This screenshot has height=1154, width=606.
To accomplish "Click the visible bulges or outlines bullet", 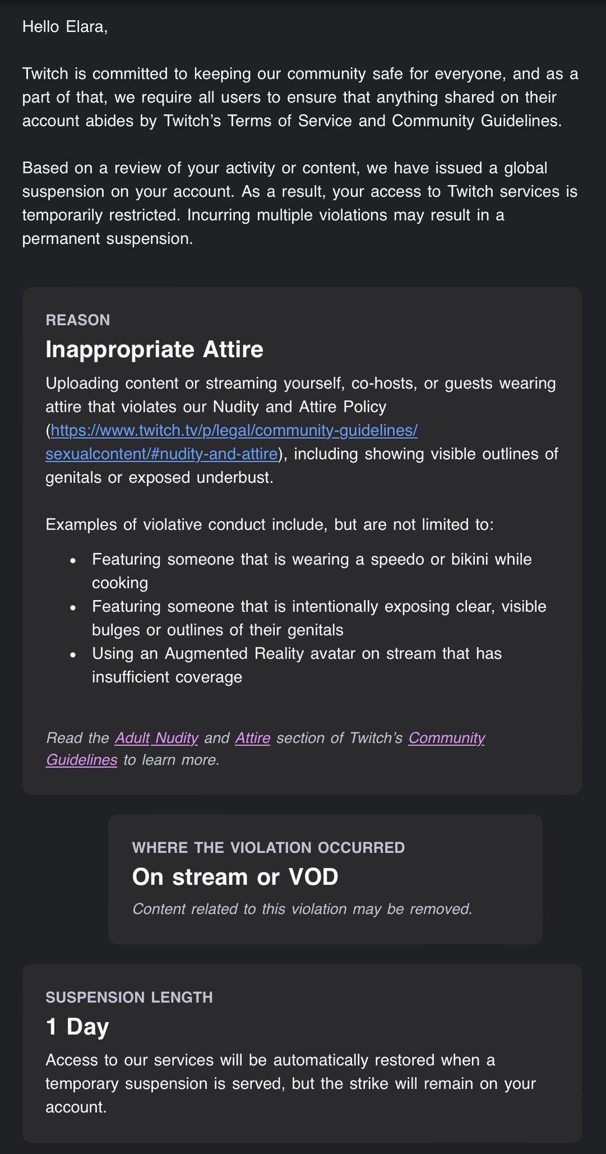I will click(319, 618).
